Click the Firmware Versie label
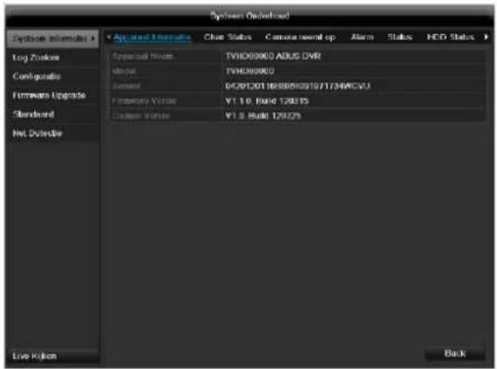Screen dimensions: 497x369 point(144,101)
